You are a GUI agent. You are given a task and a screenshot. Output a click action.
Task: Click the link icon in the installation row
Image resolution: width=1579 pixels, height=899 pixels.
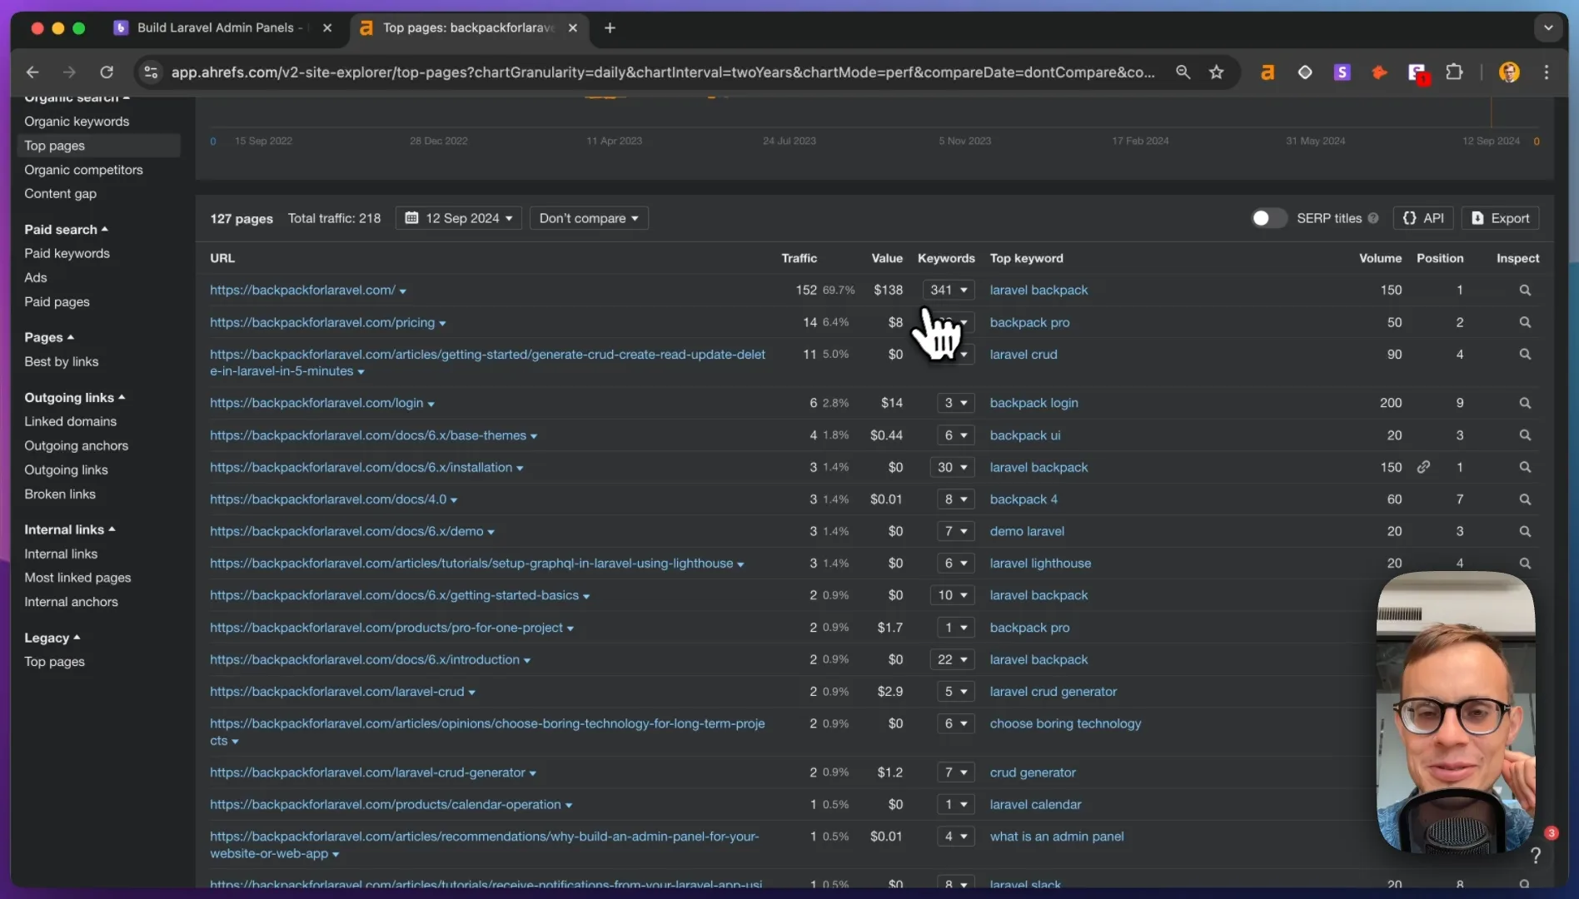1423,467
